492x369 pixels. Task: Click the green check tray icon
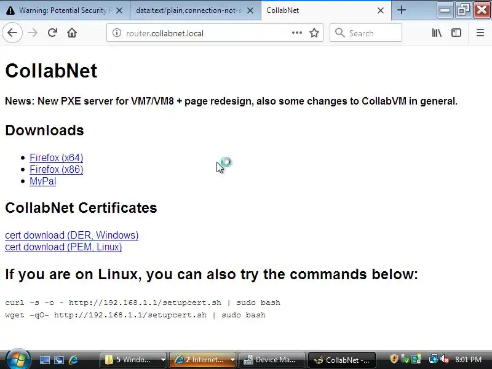click(x=405, y=359)
